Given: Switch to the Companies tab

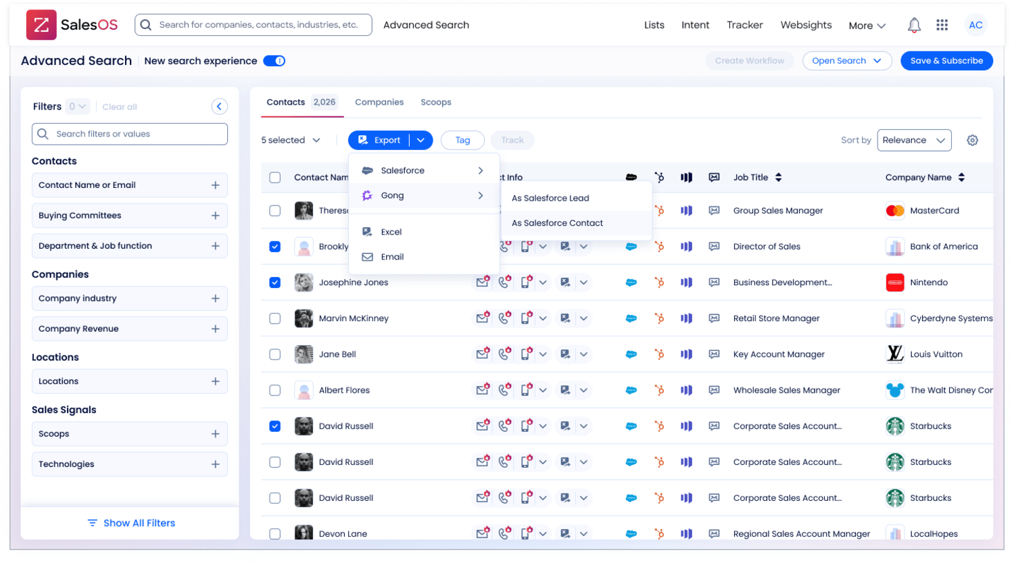Looking at the screenshot, I should pos(379,103).
